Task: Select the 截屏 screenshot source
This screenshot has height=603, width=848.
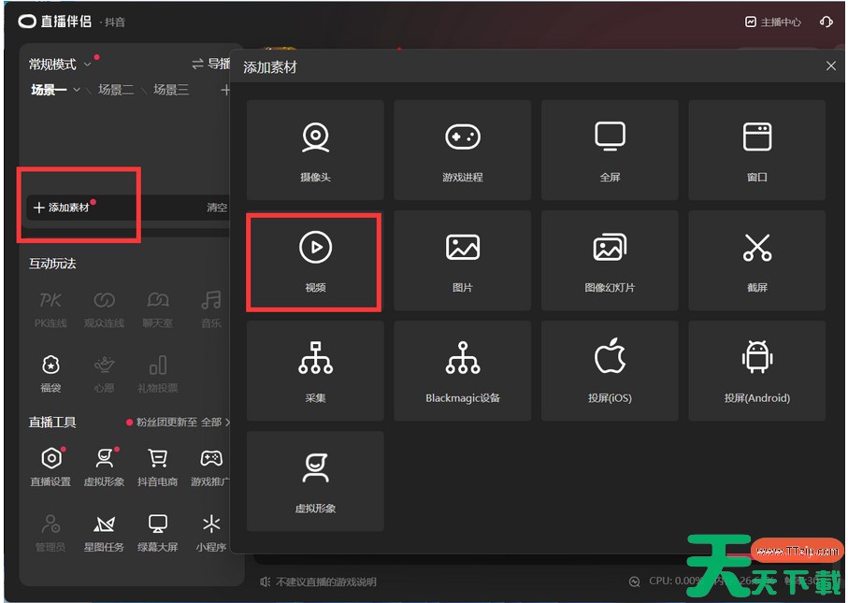Action: (756, 261)
